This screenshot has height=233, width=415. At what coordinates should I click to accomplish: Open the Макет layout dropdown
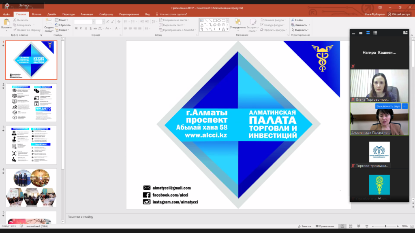(x=62, y=20)
